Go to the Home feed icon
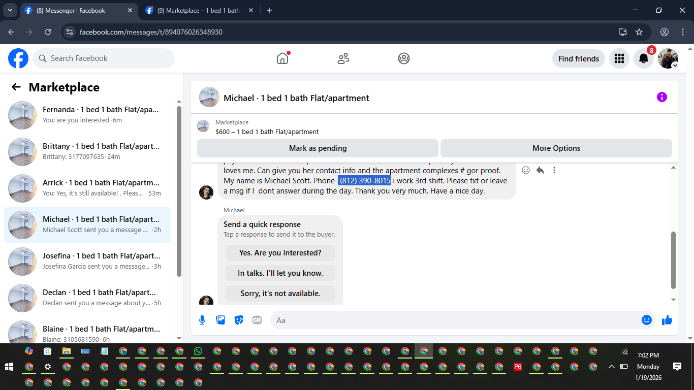The width and height of the screenshot is (694, 390). tap(282, 58)
